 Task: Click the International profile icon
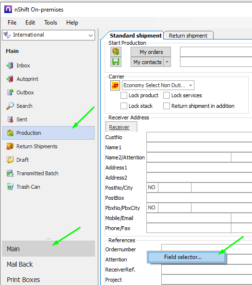point(7,35)
